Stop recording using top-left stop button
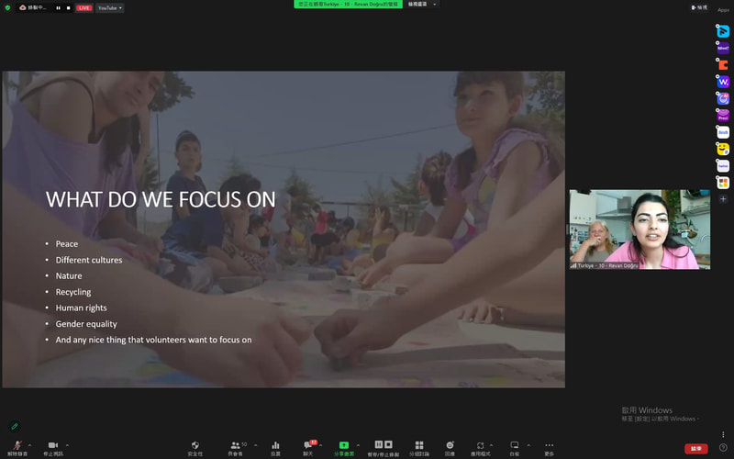 (68, 8)
